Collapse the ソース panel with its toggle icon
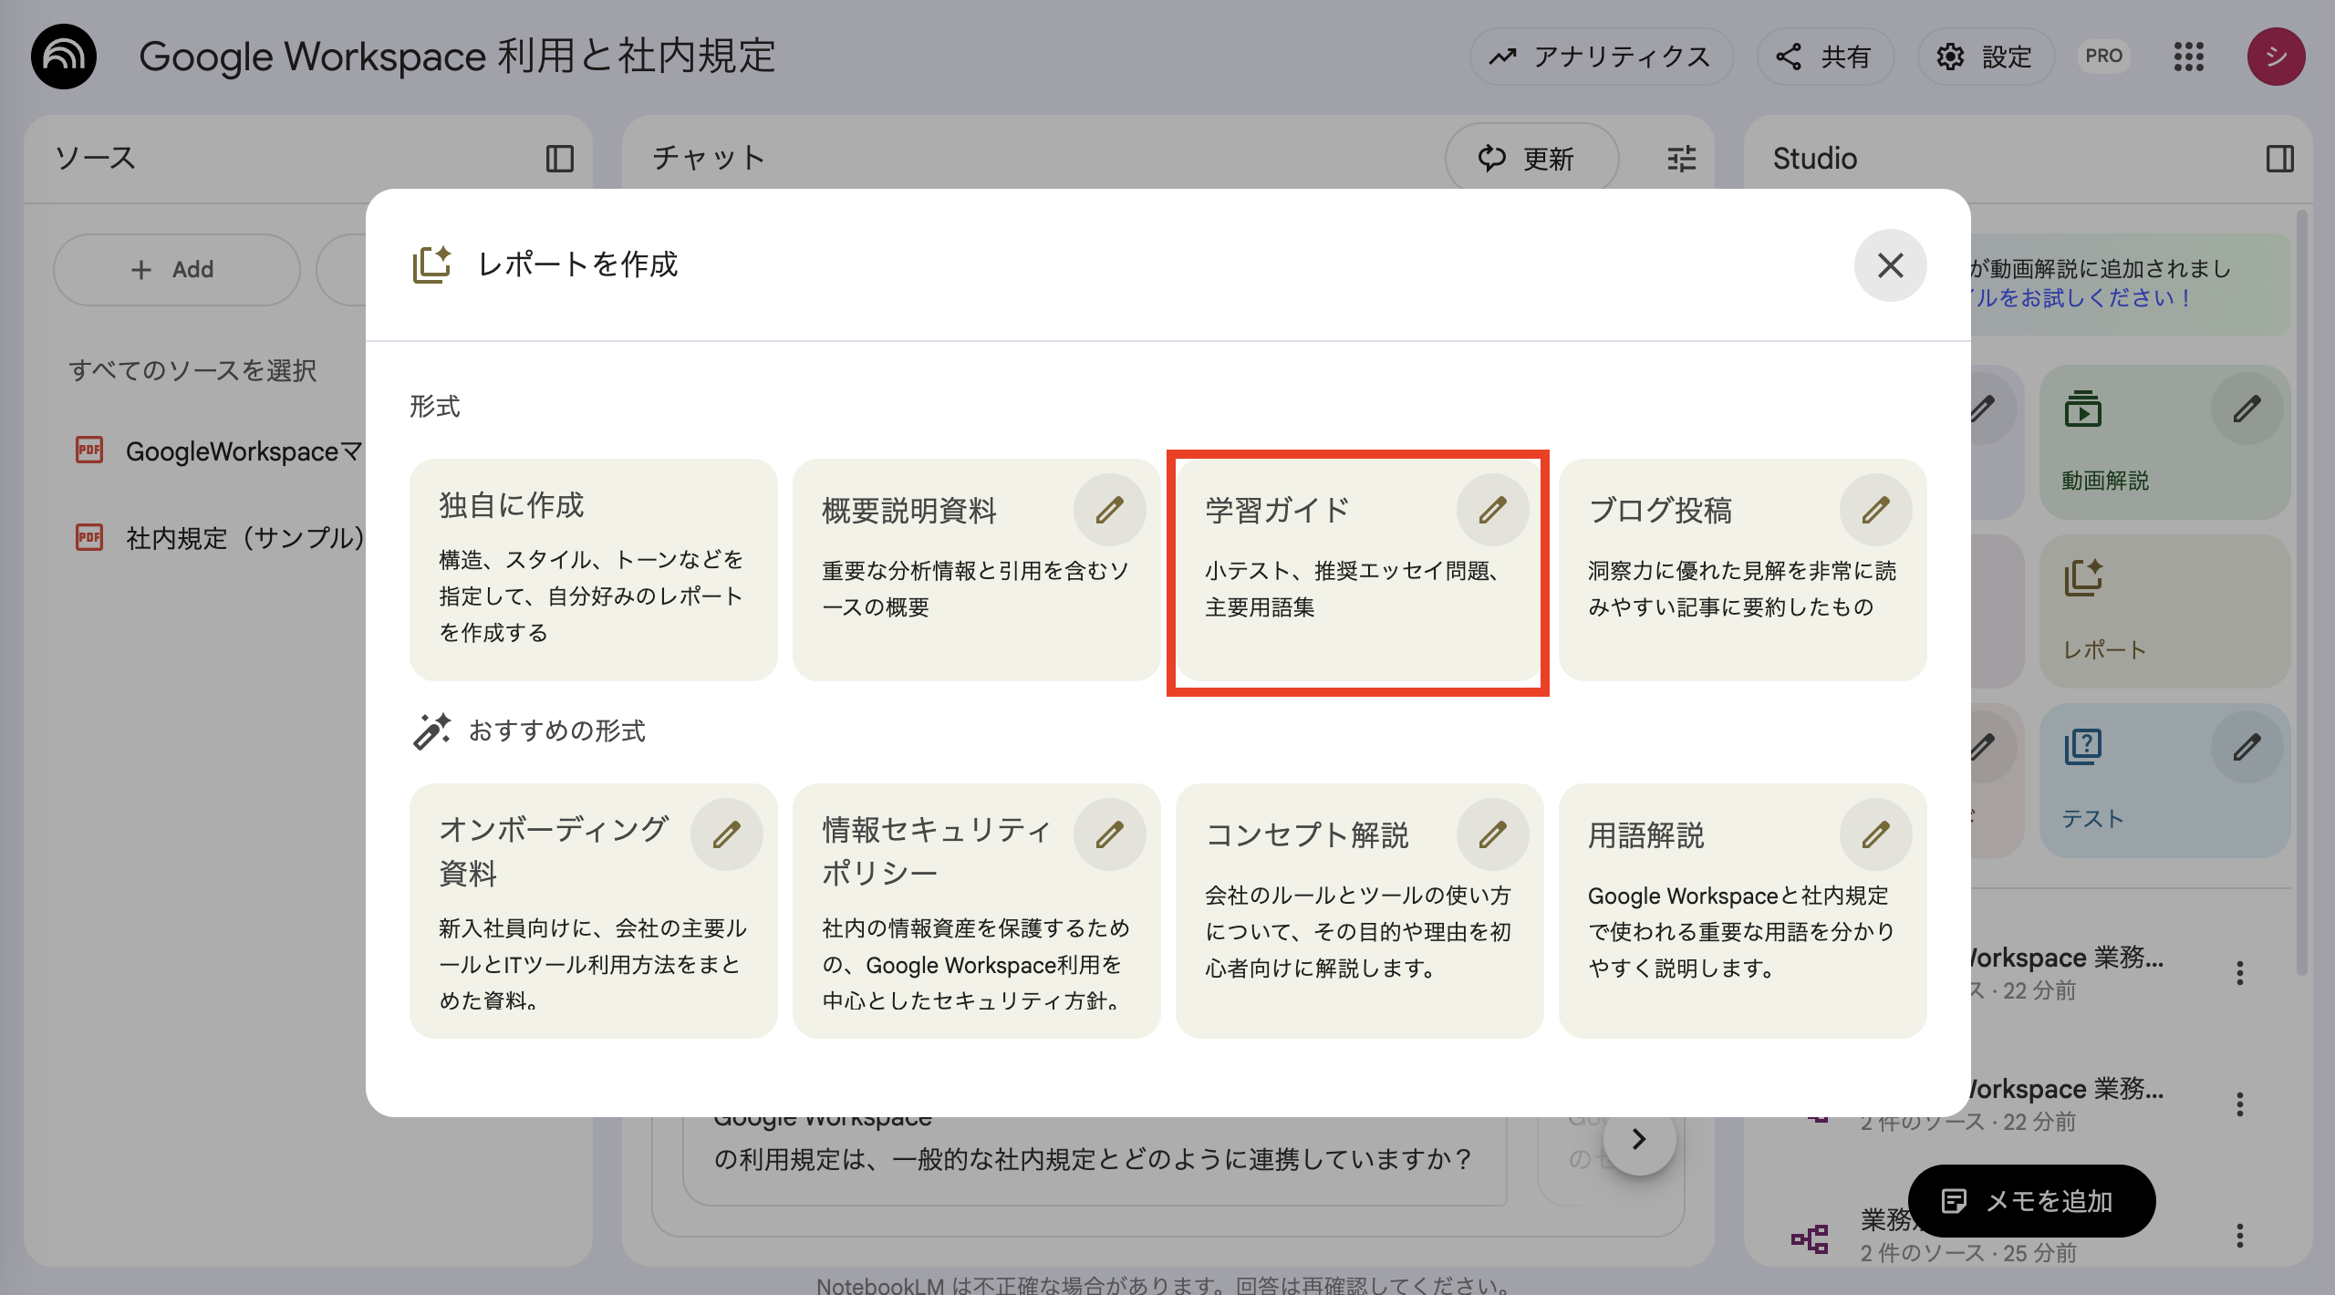 tap(560, 158)
